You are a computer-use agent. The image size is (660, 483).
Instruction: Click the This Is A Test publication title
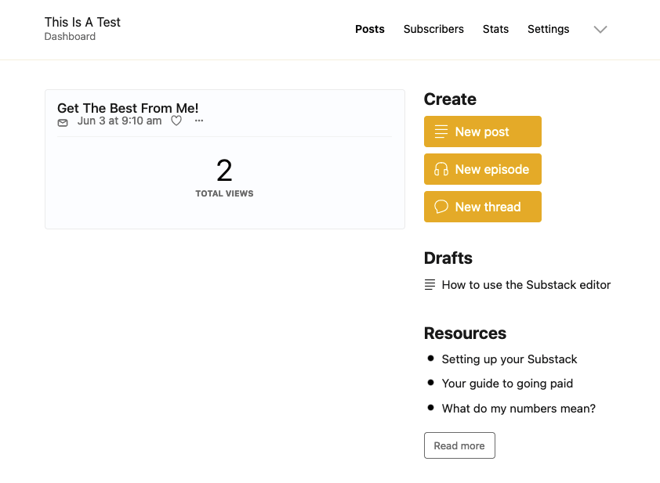[82, 22]
